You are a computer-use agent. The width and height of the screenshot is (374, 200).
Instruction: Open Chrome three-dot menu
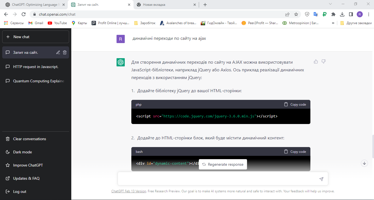point(369,14)
